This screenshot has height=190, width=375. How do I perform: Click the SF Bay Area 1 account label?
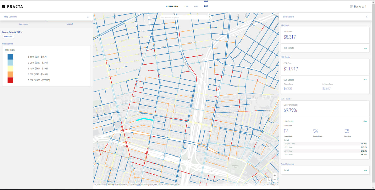pyautogui.click(x=358, y=7)
